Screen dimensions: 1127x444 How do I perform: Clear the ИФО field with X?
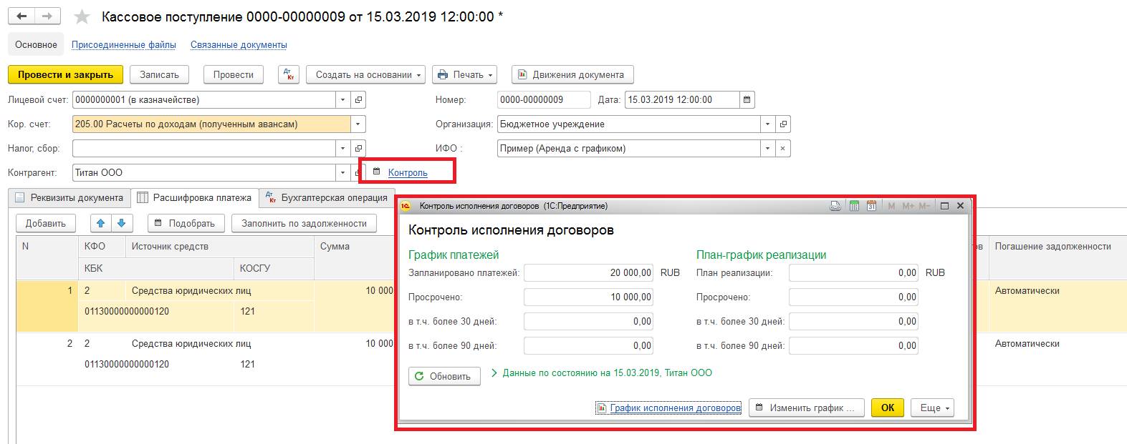coord(783,149)
